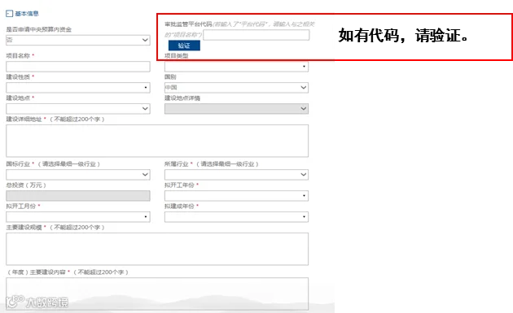This screenshot has height=313, width=513.
Task: Focus the 项目名称 text field
Action: click(78, 67)
